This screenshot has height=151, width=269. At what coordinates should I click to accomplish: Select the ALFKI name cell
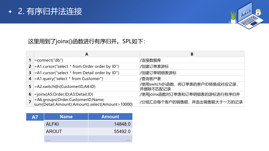(66, 124)
